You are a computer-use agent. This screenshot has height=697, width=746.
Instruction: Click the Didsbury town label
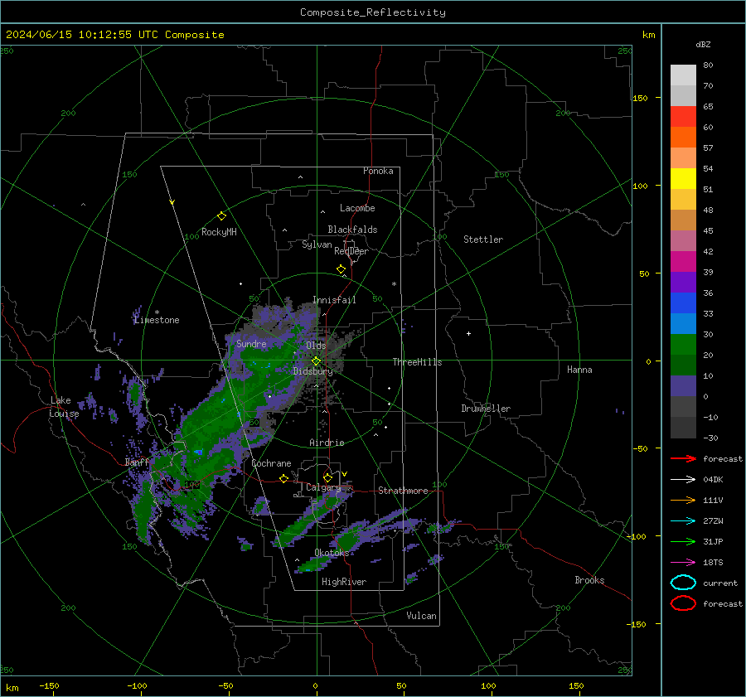coord(312,371)
